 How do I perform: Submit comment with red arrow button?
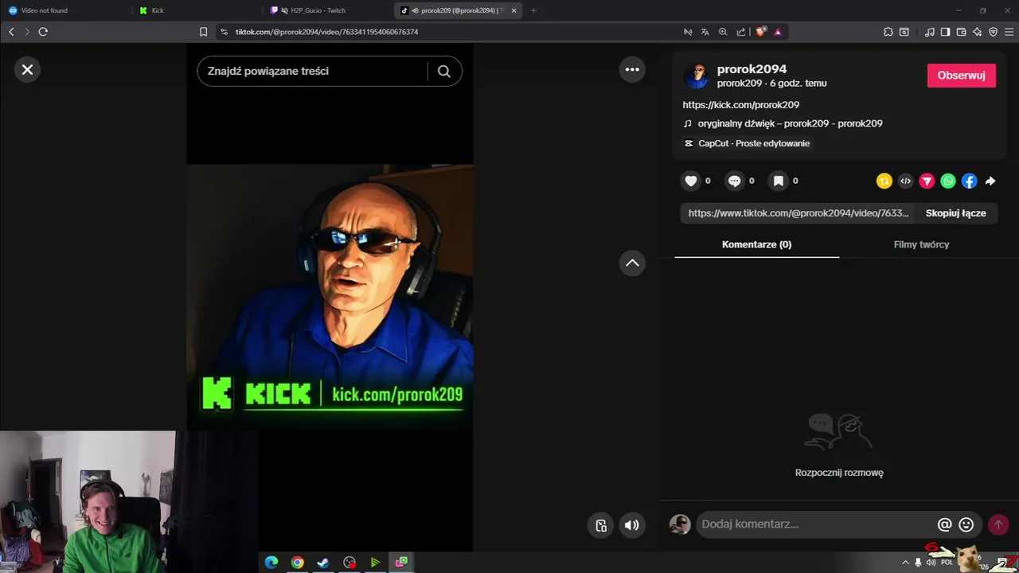(998, 524)
